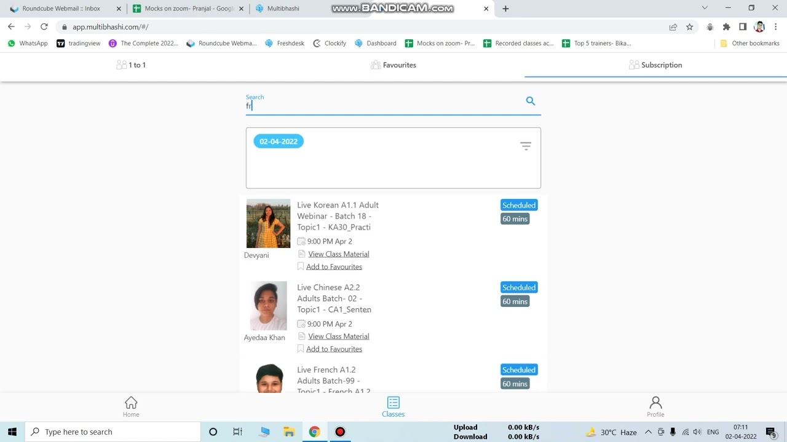The width and height of the screenshot is (787, 442).
Task: Open Top 5 trainers bookmark
Action: (596, 44)
